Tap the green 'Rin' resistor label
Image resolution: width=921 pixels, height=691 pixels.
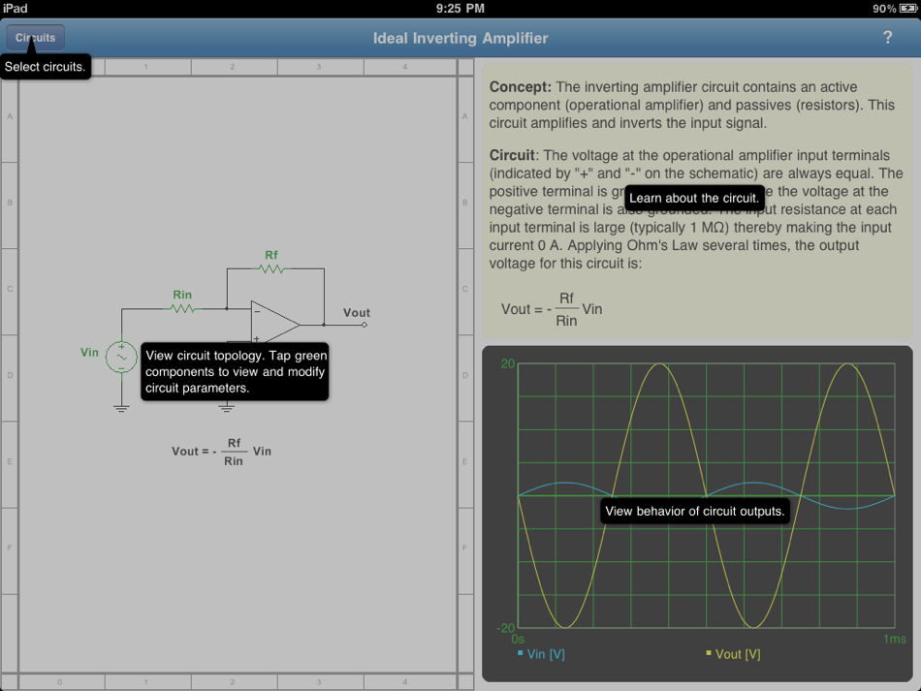pos(182,295)
